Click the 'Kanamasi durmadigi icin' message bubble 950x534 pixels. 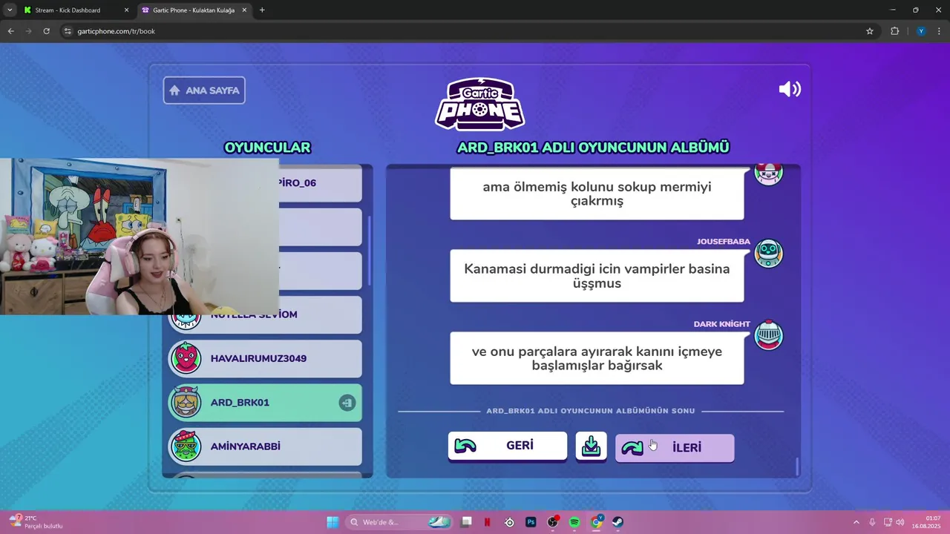tap(597, 276)
